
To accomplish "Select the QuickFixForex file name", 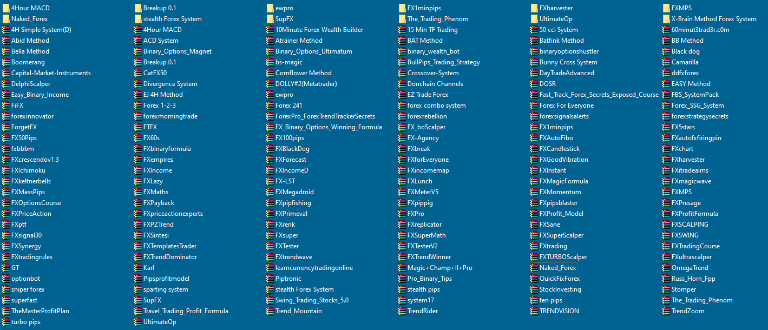I will tap(560, 279).
